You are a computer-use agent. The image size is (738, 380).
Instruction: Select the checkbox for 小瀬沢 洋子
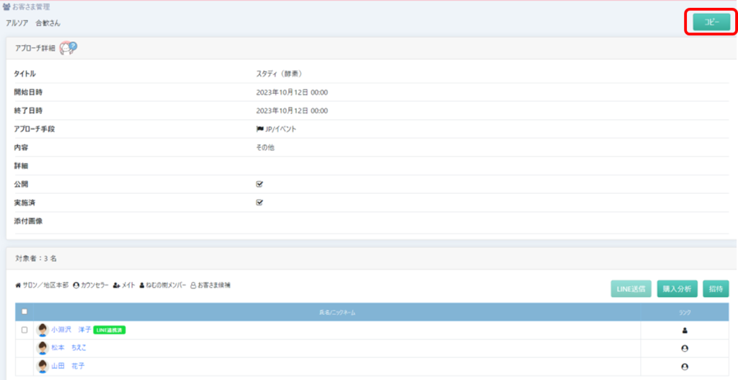tap(25, 330)
